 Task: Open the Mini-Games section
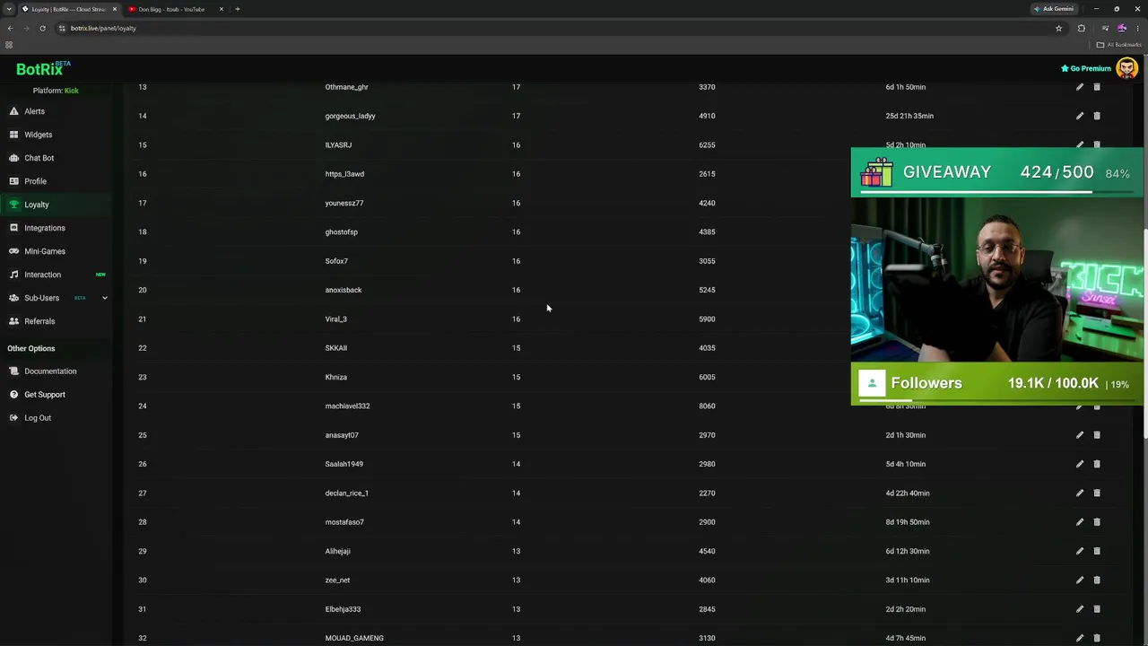[x=44, y=251]
